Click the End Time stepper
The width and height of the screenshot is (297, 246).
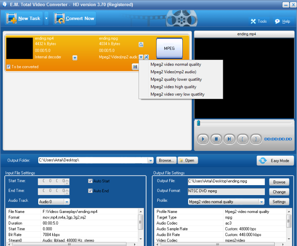pyautogui.click(x=67, y=191)
